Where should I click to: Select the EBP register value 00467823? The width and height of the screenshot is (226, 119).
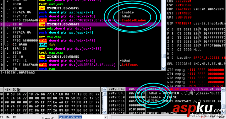tap(183, 9)
